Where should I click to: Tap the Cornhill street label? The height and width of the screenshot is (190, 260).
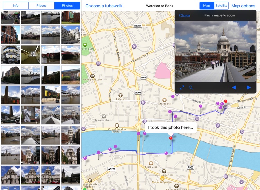[x=242, y=107]
